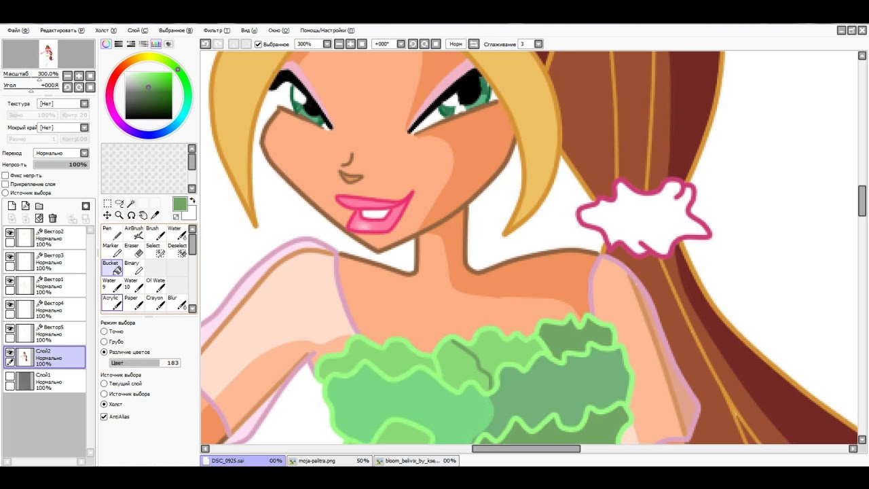Activate the lasso selection tool
The image size is (869, 489).
tap(119, 203)
